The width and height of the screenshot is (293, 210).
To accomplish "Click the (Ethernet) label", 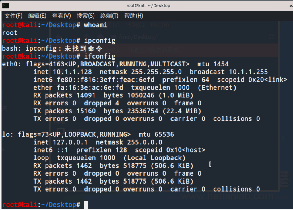I will [217, 88].
